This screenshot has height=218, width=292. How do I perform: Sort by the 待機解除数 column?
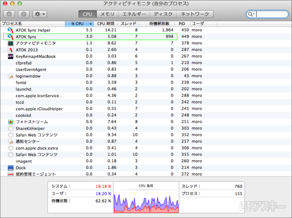point(157,24)
